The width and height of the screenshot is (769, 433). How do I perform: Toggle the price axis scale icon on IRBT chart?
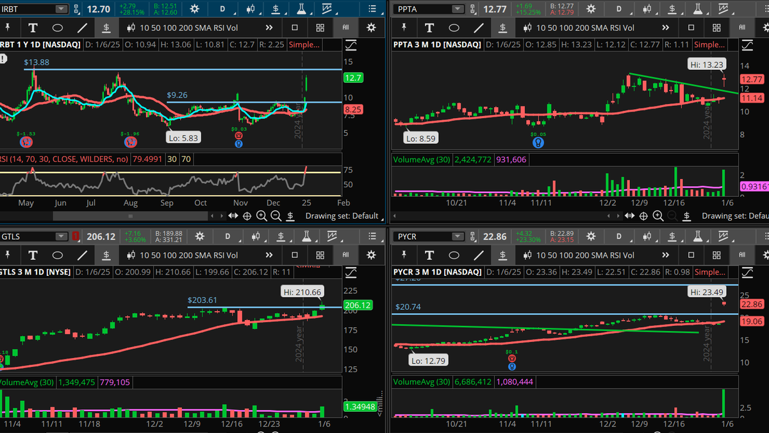[x=351, y=45]
